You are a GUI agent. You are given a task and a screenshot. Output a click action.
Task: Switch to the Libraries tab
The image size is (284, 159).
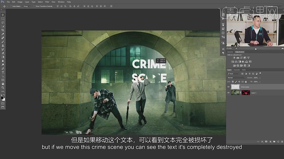pos(230,52)
